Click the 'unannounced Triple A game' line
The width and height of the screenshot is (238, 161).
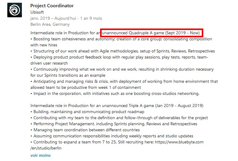click(x=117, y=106)
